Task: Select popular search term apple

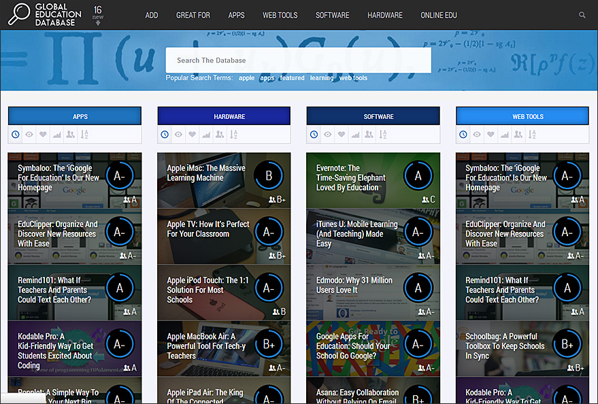Action: [x=246, y=78]
